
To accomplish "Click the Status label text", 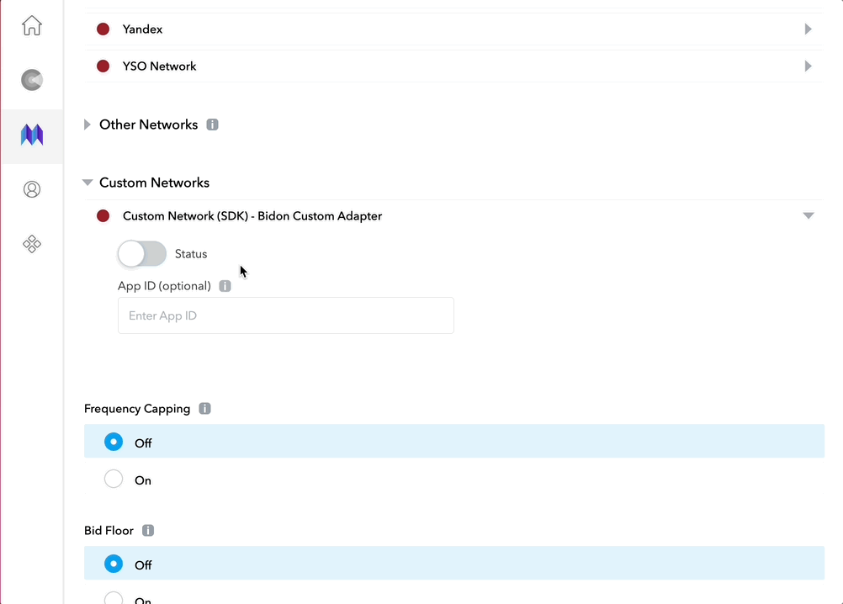I will [191, 254].
